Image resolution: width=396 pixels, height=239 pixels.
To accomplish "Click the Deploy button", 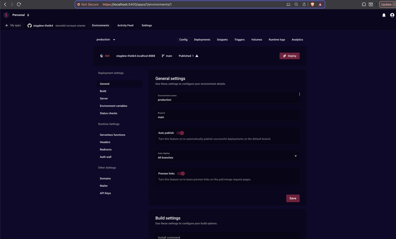I will pos(289,56).
